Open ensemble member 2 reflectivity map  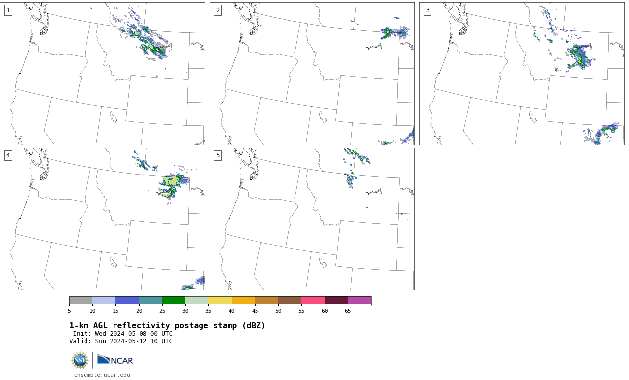pos(312,74)
